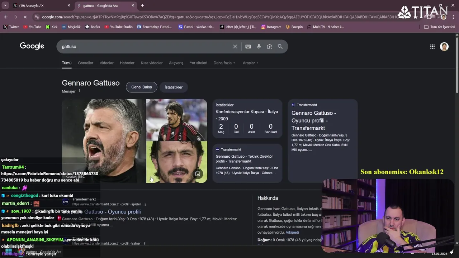The height and width of the screenshot is (258, 459).
Task: Clear search text with X icon
Action: point(235,47)
